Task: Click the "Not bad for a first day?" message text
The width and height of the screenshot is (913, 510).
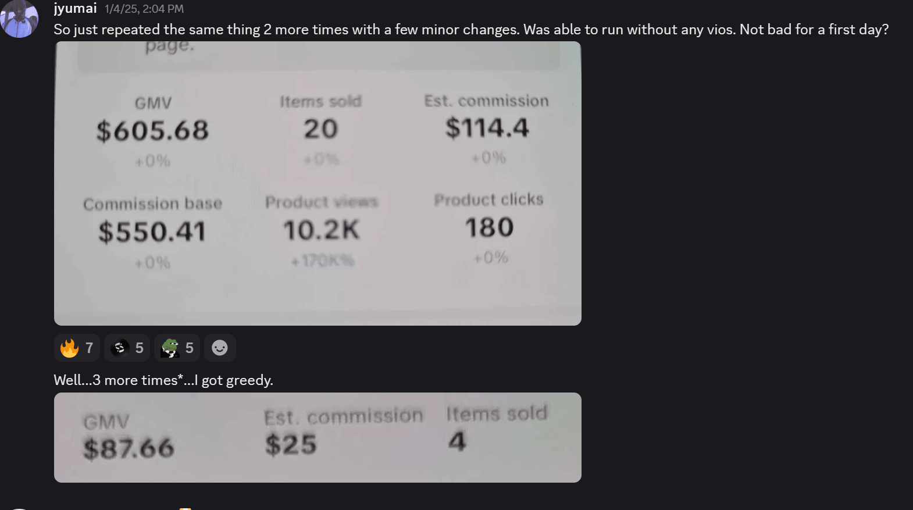Action: [814, 30]
